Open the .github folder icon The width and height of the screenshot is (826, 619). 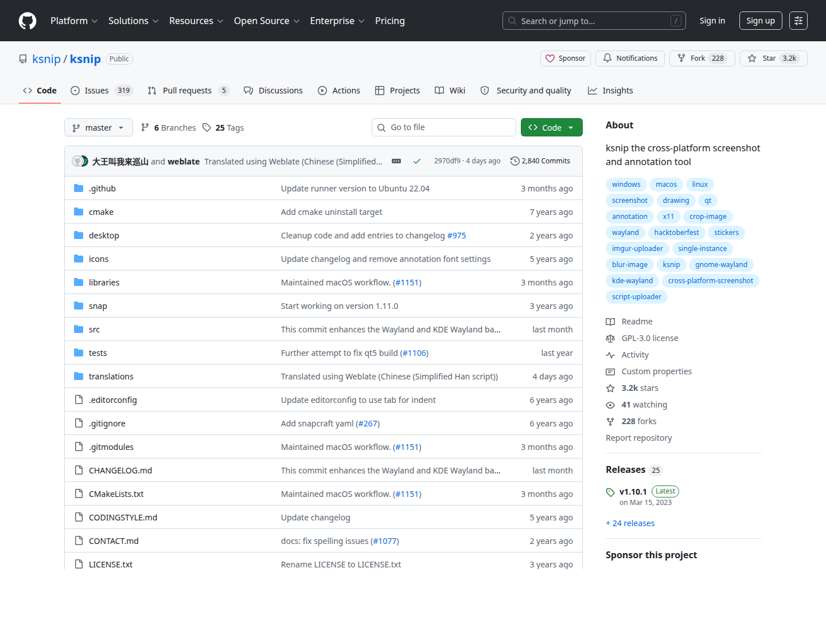[79, 188]
